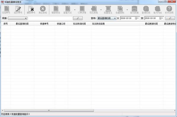This screenshot has height=117, width=177.
Task: Click the 删除单号 delete tracking number icon
Action: [x=31, y=10]
